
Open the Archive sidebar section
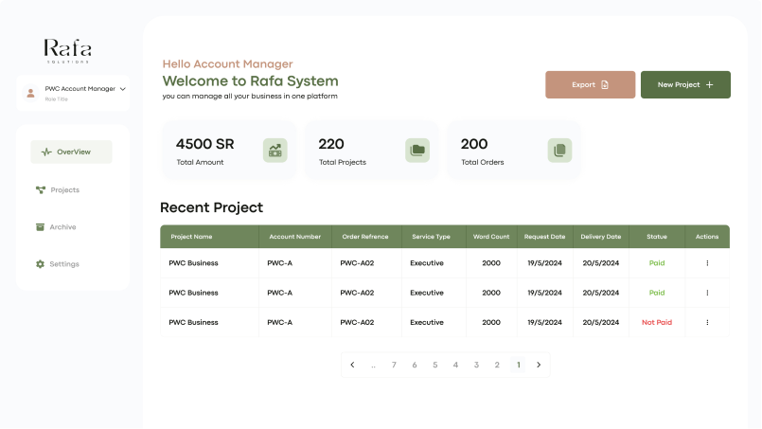tap(62, 227)
